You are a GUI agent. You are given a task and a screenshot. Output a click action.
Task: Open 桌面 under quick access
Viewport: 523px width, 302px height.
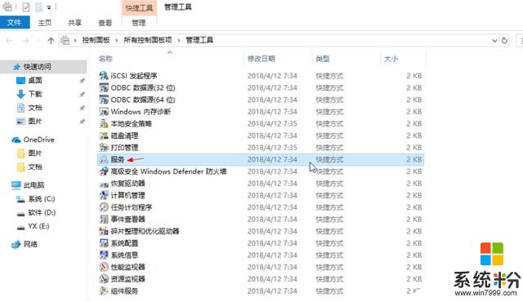click(35, 80)
